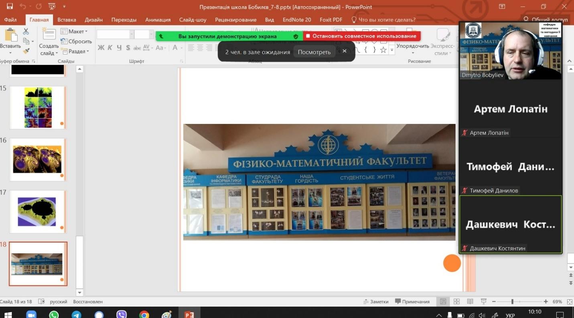Open the Раздел section dropdown
The image size is (574, 318).
[75, 51]
